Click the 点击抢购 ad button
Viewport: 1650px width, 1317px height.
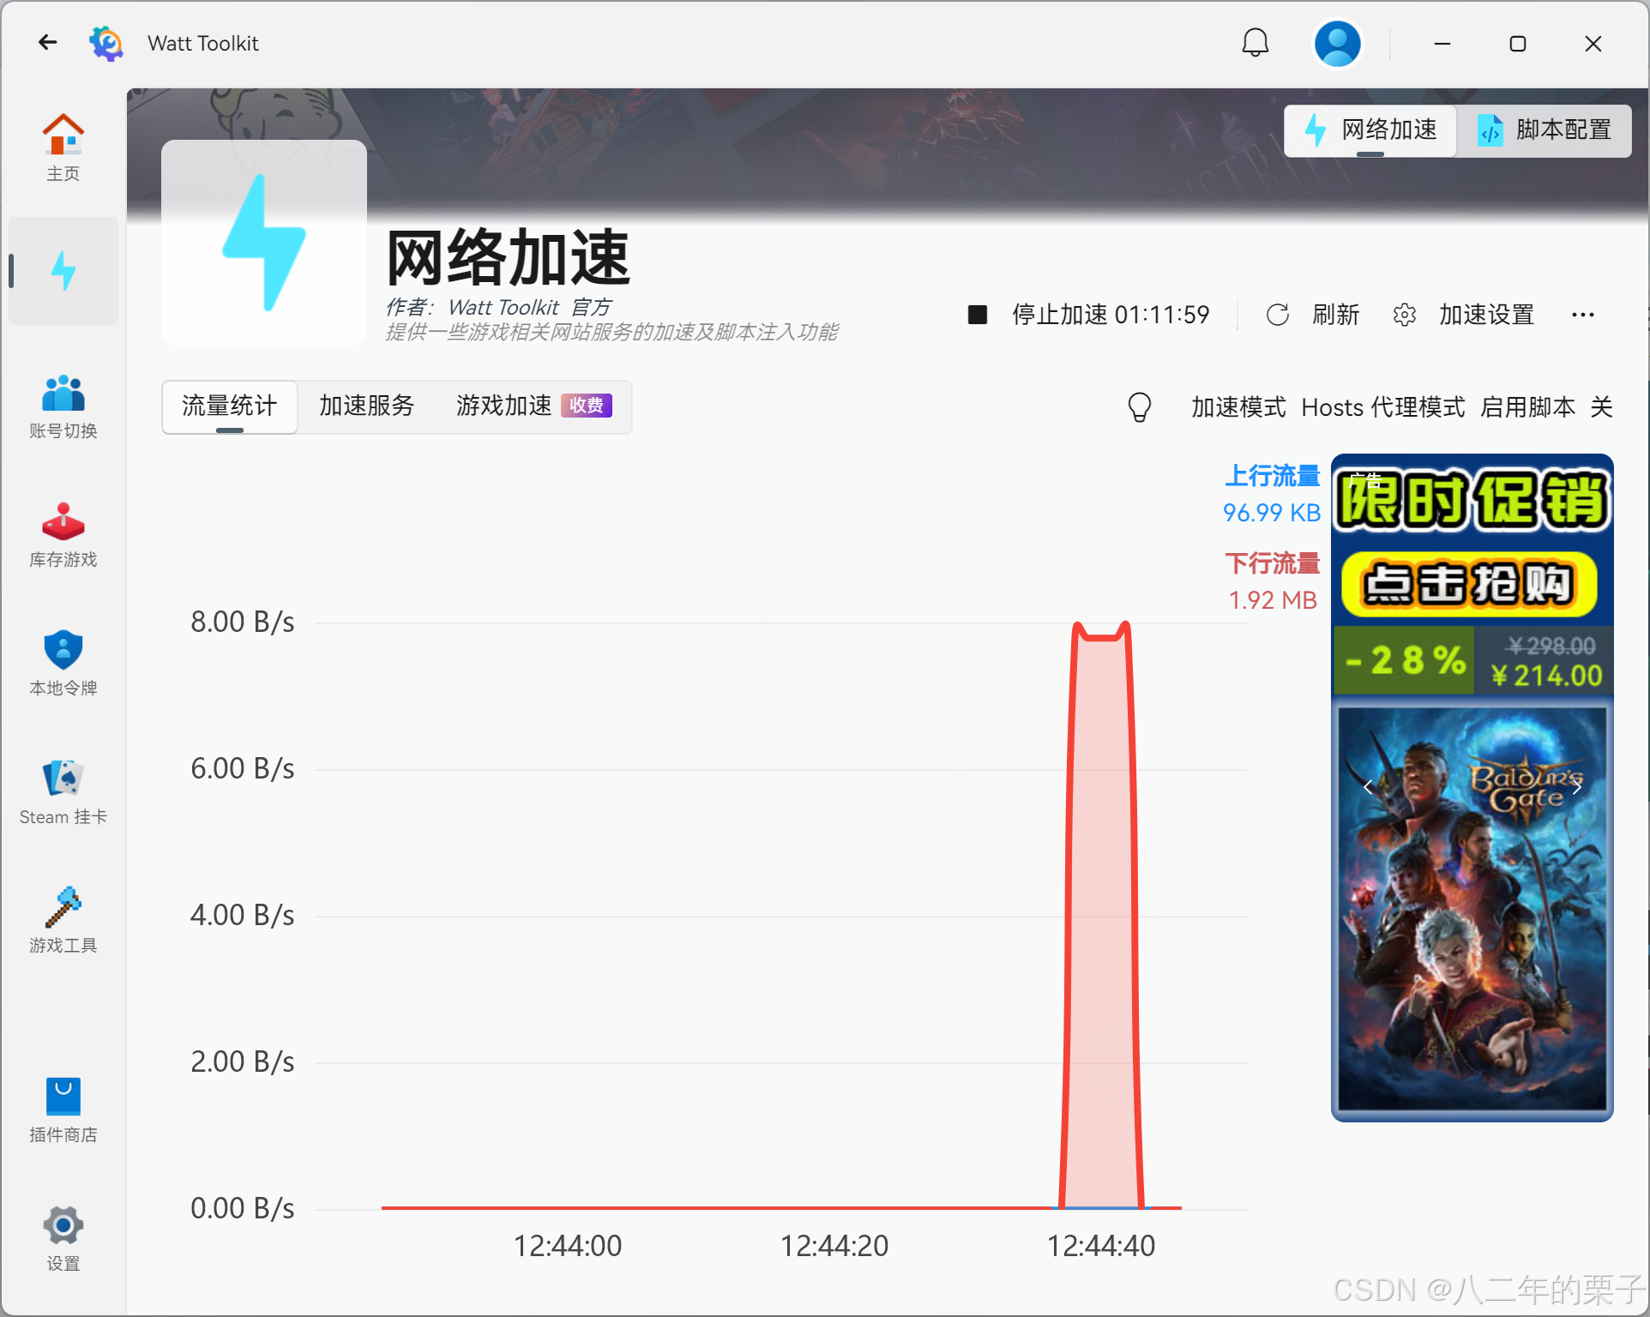[1469, 585]
